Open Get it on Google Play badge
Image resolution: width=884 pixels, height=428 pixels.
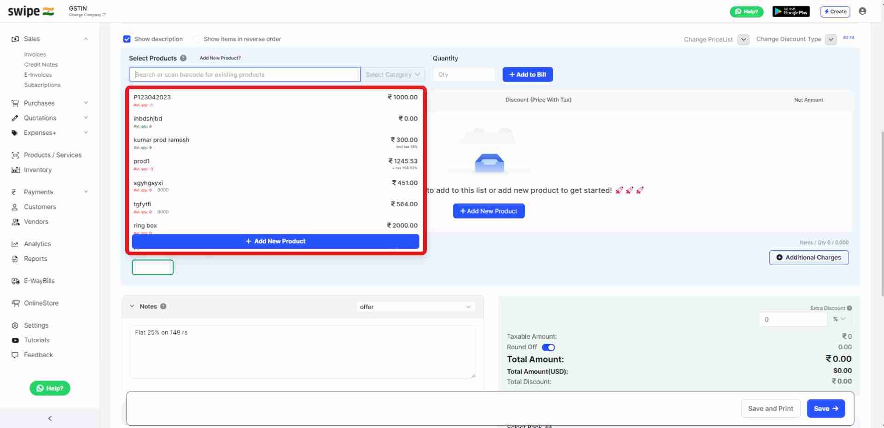coord(791,12)
